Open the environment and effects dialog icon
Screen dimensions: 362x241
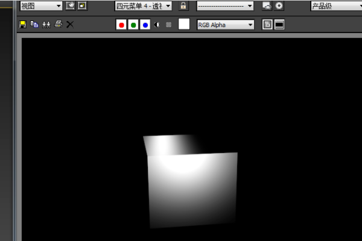tap(267, 6)
